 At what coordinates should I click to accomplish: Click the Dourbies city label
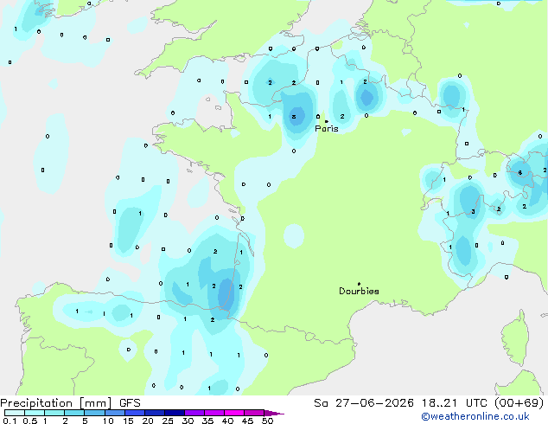coord(359,291)
